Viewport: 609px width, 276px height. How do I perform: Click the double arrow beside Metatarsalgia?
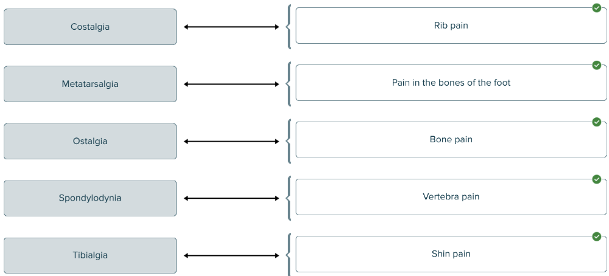point(231,84)
